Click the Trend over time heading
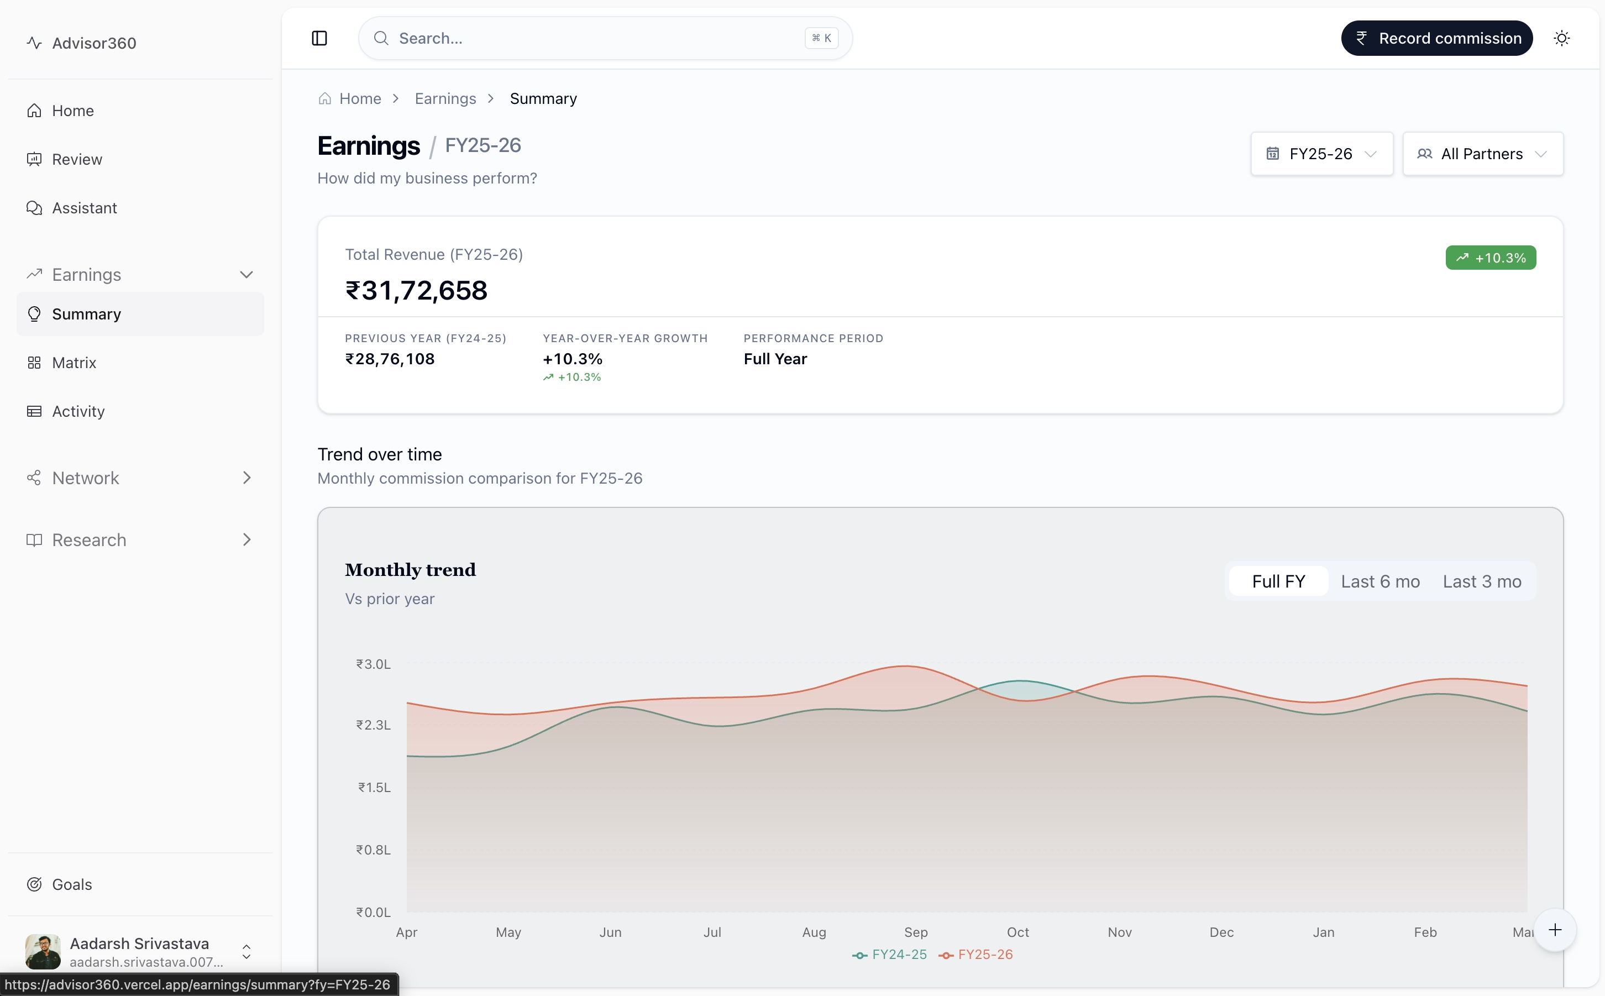The height and width of the screenshot is (996, 1605). (x=380, y=454)
